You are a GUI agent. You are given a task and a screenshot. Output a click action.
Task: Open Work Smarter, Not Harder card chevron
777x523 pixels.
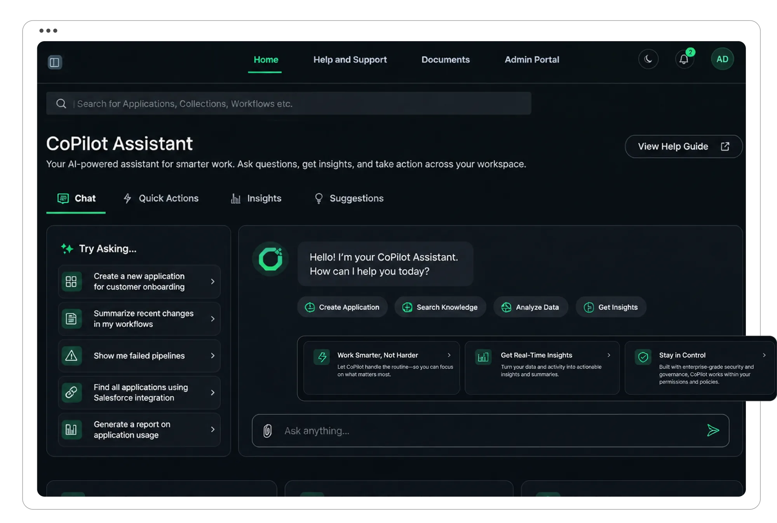point(449,355)
